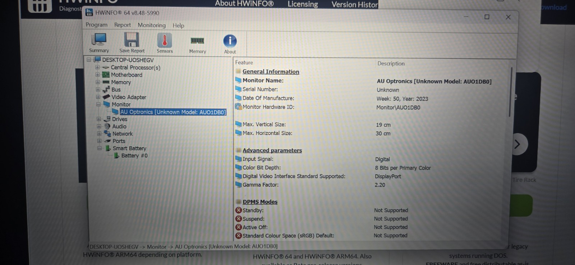Select Video Adapter in the tree
This screenshot has width=575, height=265.
pyautogui.click(x=129, y=97)
